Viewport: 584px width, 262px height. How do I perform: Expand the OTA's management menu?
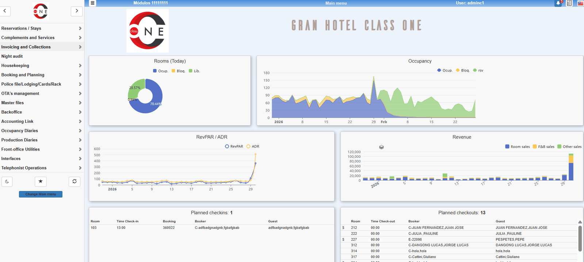point(42,94)
